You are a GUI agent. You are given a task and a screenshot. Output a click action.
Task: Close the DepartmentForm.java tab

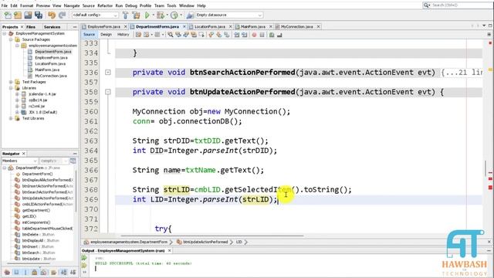[184, 27]
